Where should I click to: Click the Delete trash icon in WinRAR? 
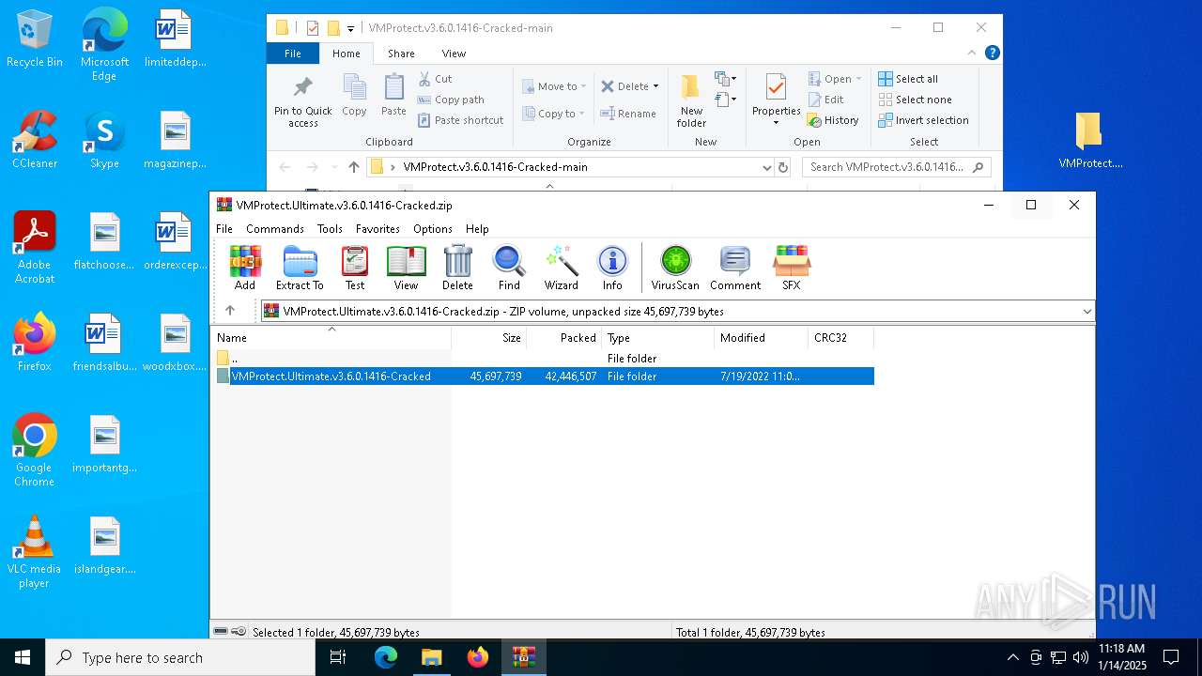[x=457, y=268]
